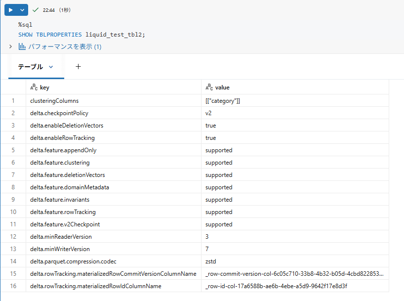Viewport: 404px width, 301px height.
Task: Select the clusteringColumns key cell
Action: click(114, 101)
